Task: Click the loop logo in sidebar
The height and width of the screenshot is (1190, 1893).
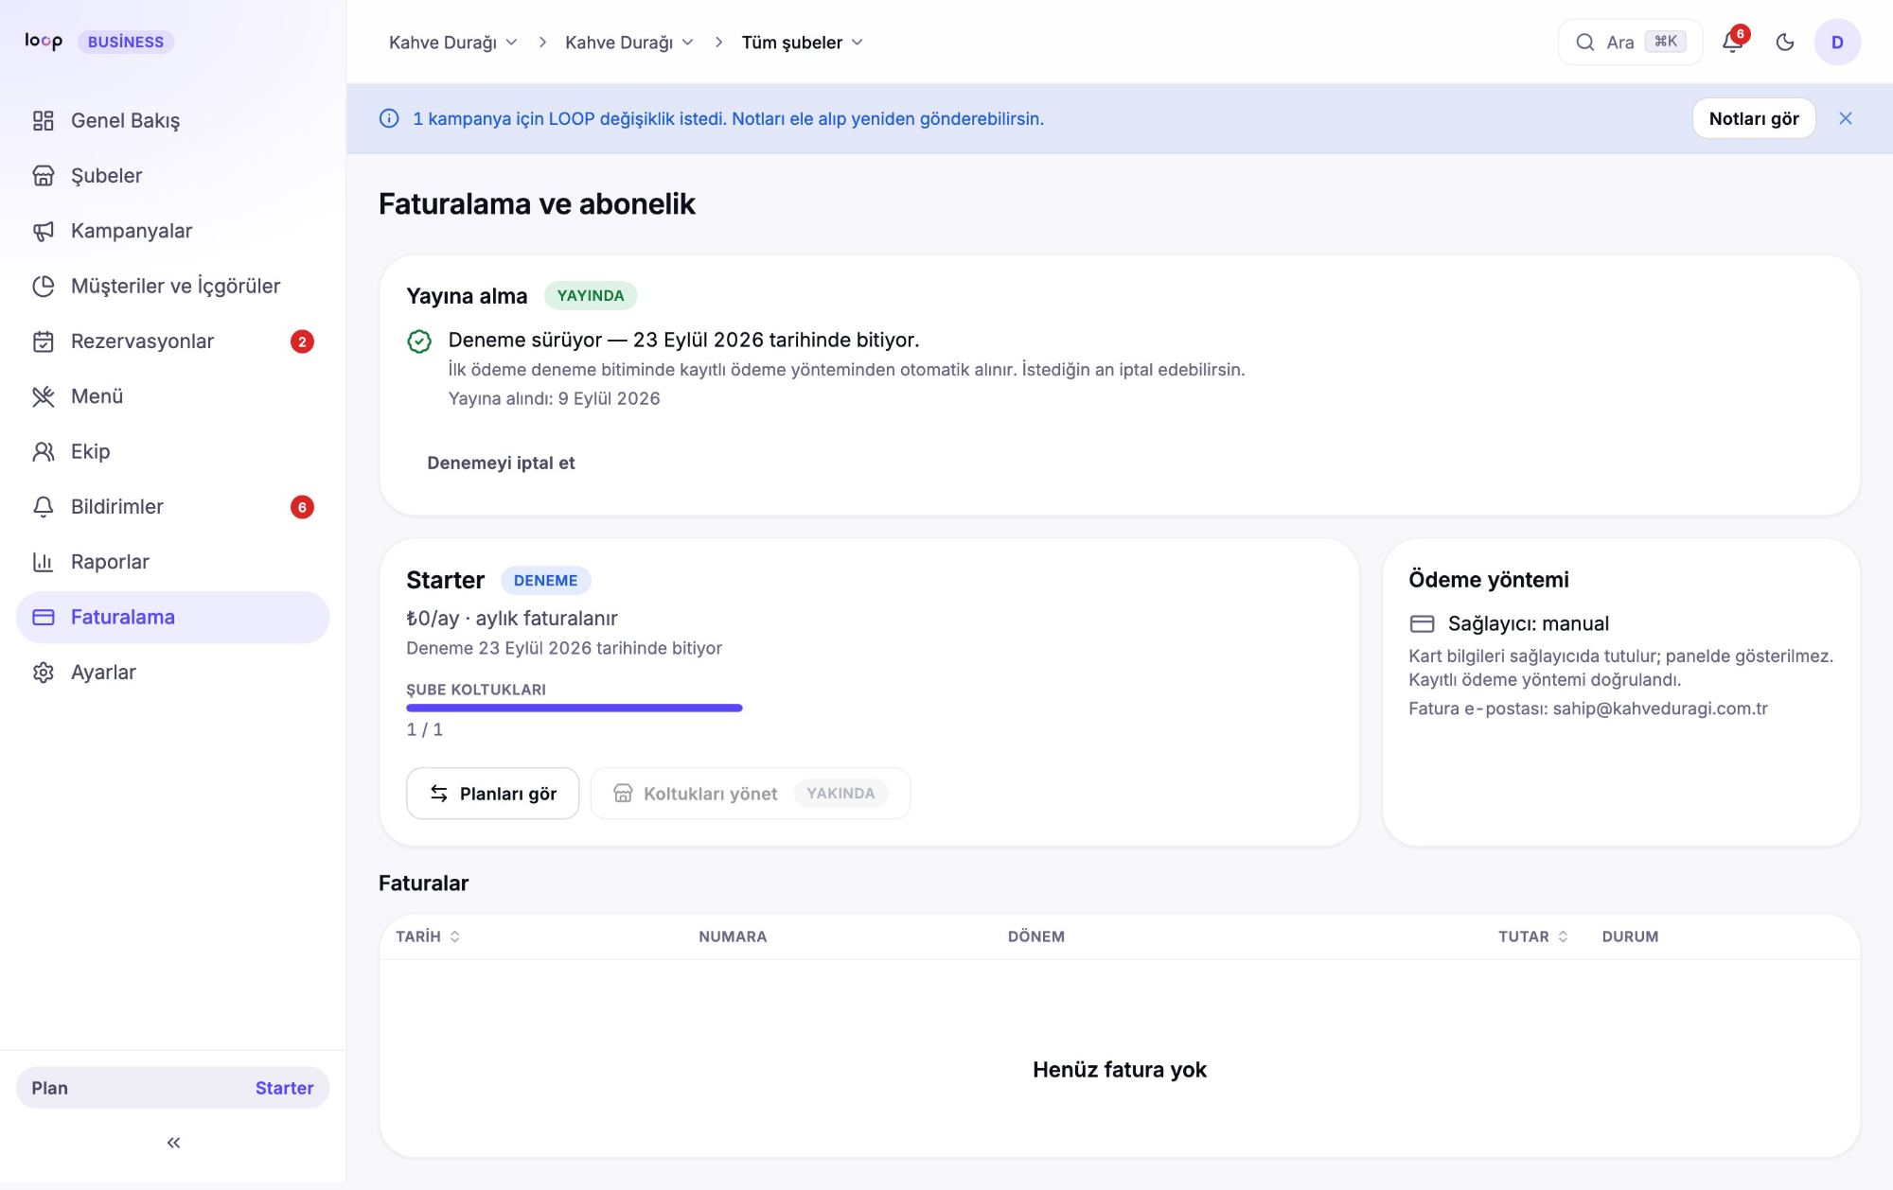Action: pyautogui.click(x=44, y=41)
